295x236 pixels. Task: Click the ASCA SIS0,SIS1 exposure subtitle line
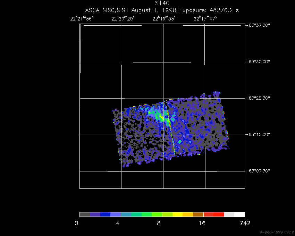point(162,10)
